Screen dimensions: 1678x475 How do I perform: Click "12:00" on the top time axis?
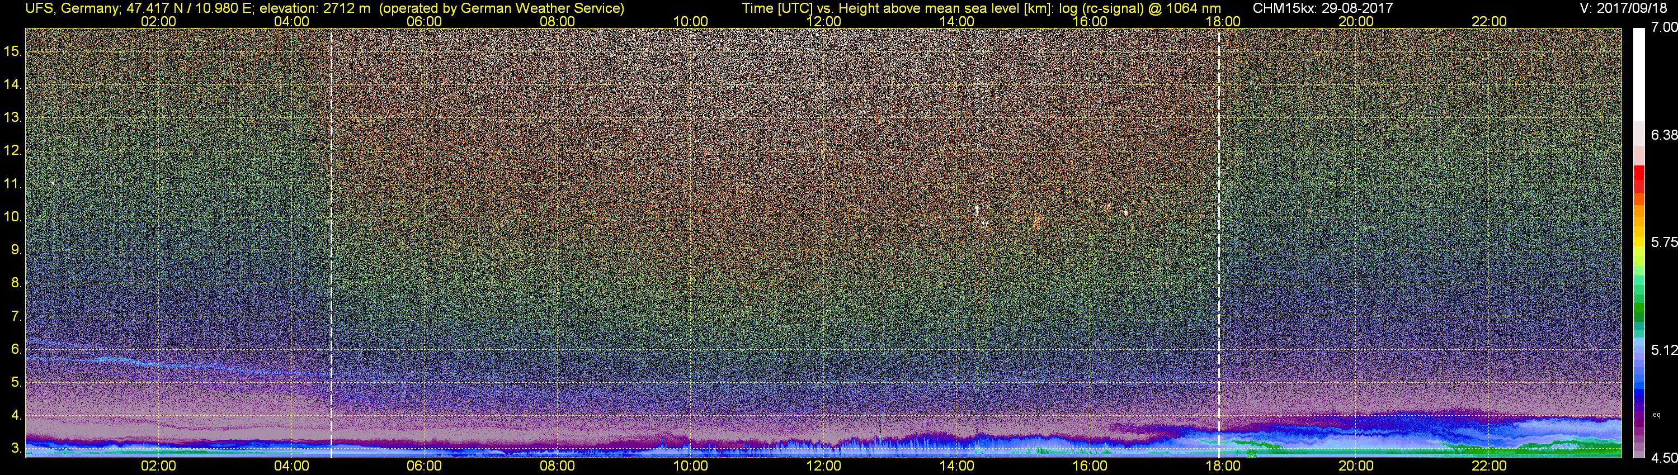(x=823, y=21)
